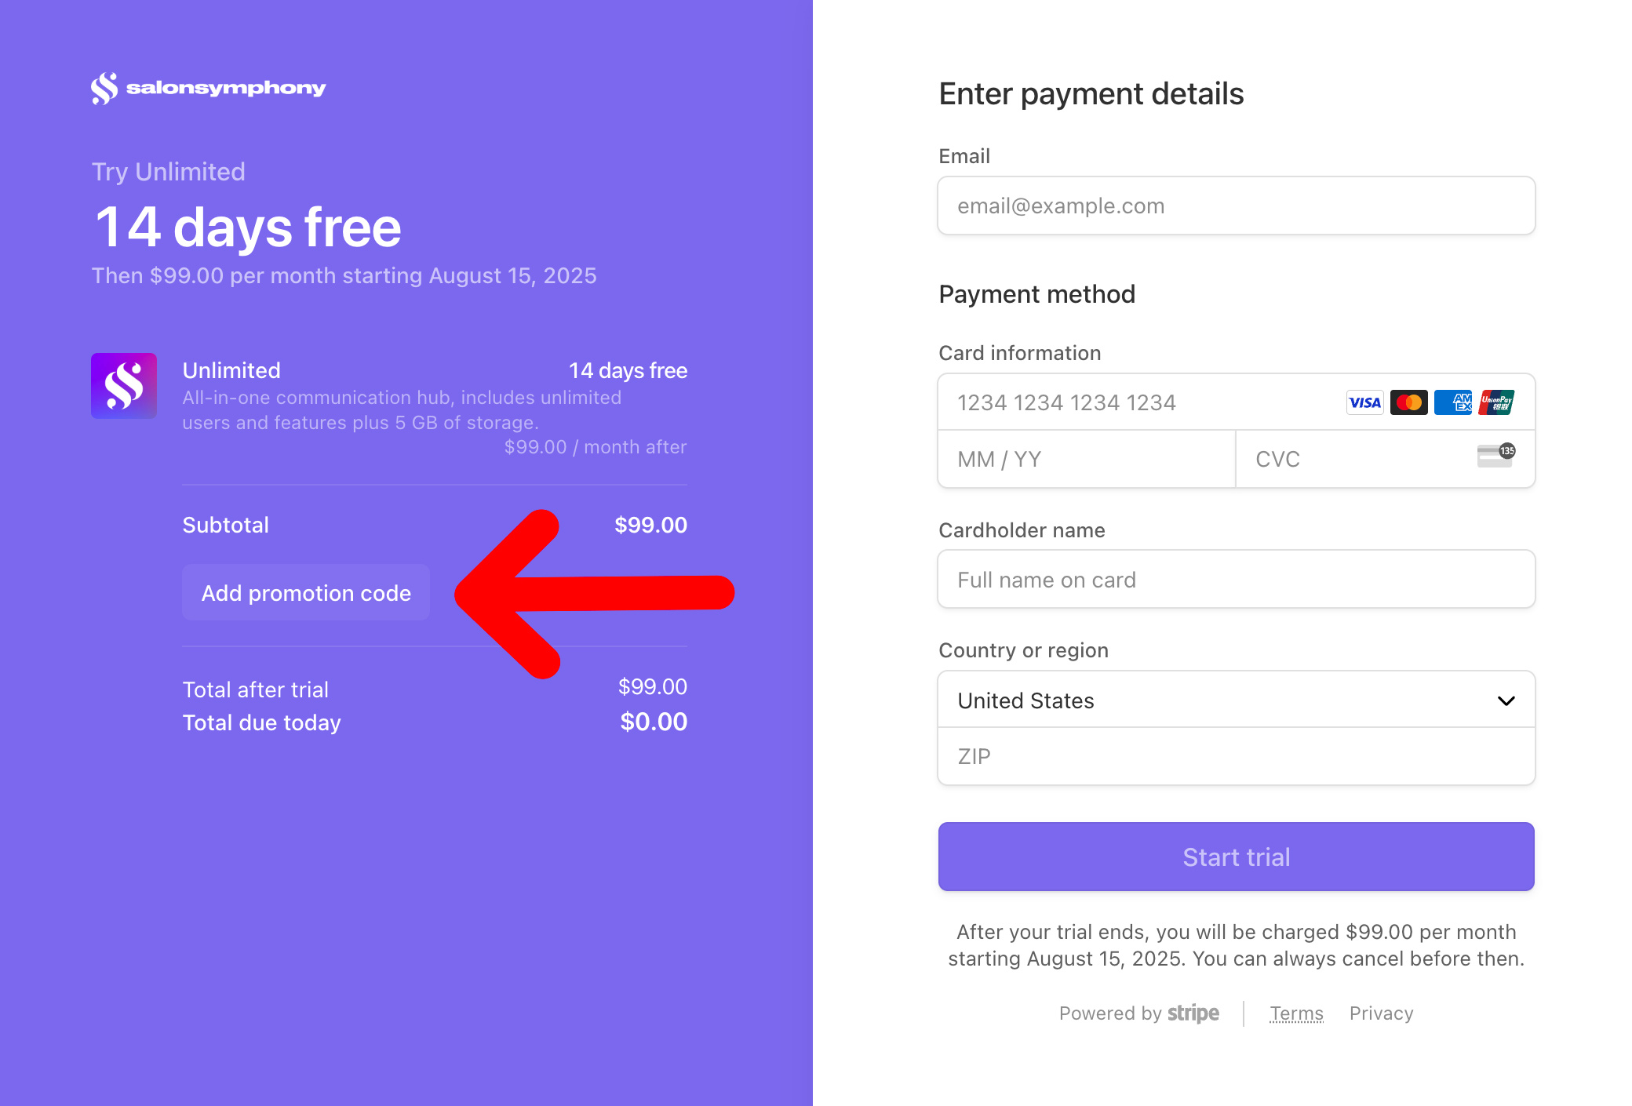Click the Unlimited plan product icon
This screenshot has width=1632, height=1106.
(x=124, y=386)
